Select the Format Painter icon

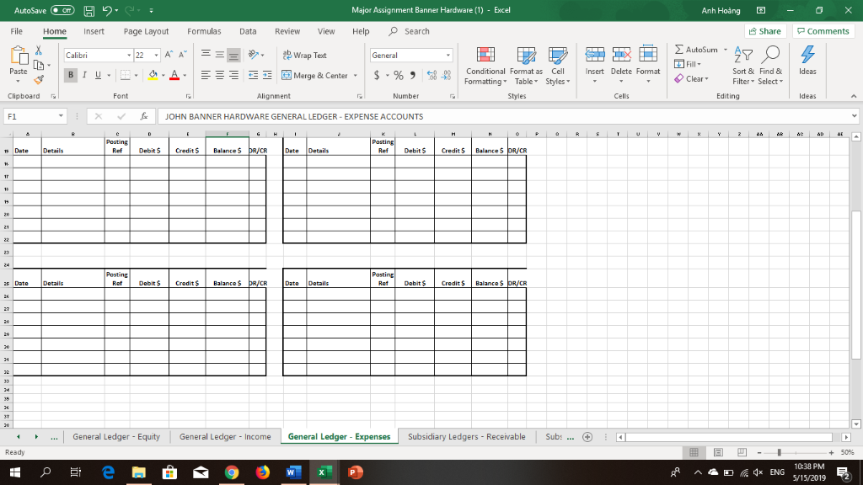38,80
